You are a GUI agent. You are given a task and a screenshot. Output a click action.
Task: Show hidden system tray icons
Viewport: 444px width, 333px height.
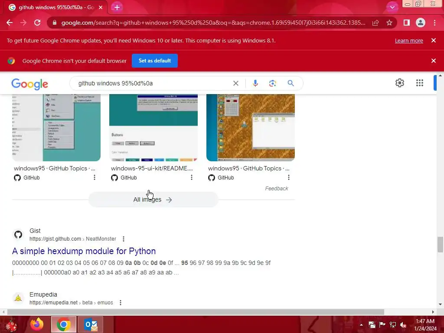pyautogui.click(x=361, y=324)
